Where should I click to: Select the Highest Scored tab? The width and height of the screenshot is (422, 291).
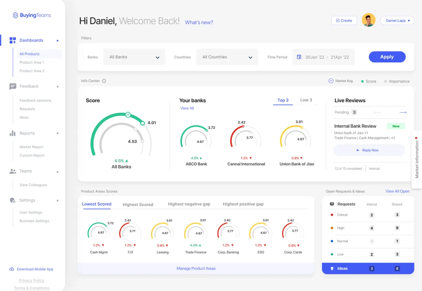pos(138,204)
